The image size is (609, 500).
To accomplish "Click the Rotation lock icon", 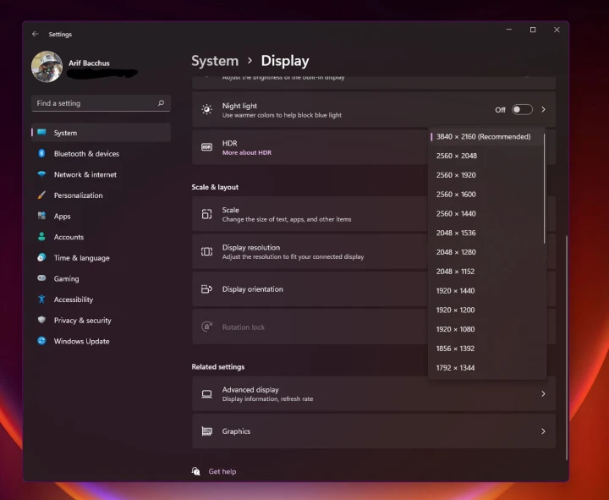I will point(206,327).
